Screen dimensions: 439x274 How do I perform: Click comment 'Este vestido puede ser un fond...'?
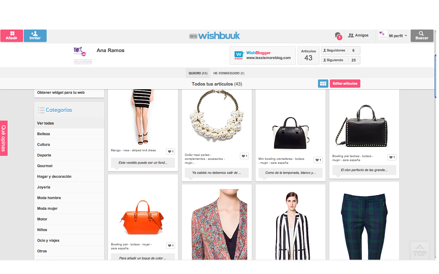click(143, 163)
